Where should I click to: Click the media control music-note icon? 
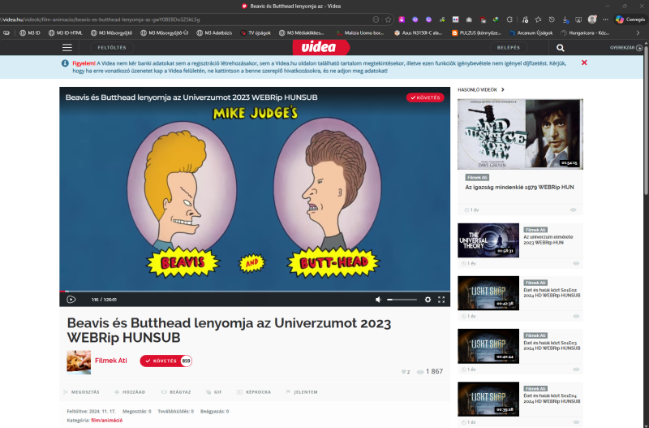point(525,19)
